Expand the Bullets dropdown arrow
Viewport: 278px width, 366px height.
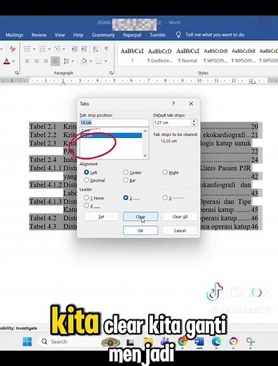(x=34, y=49)
